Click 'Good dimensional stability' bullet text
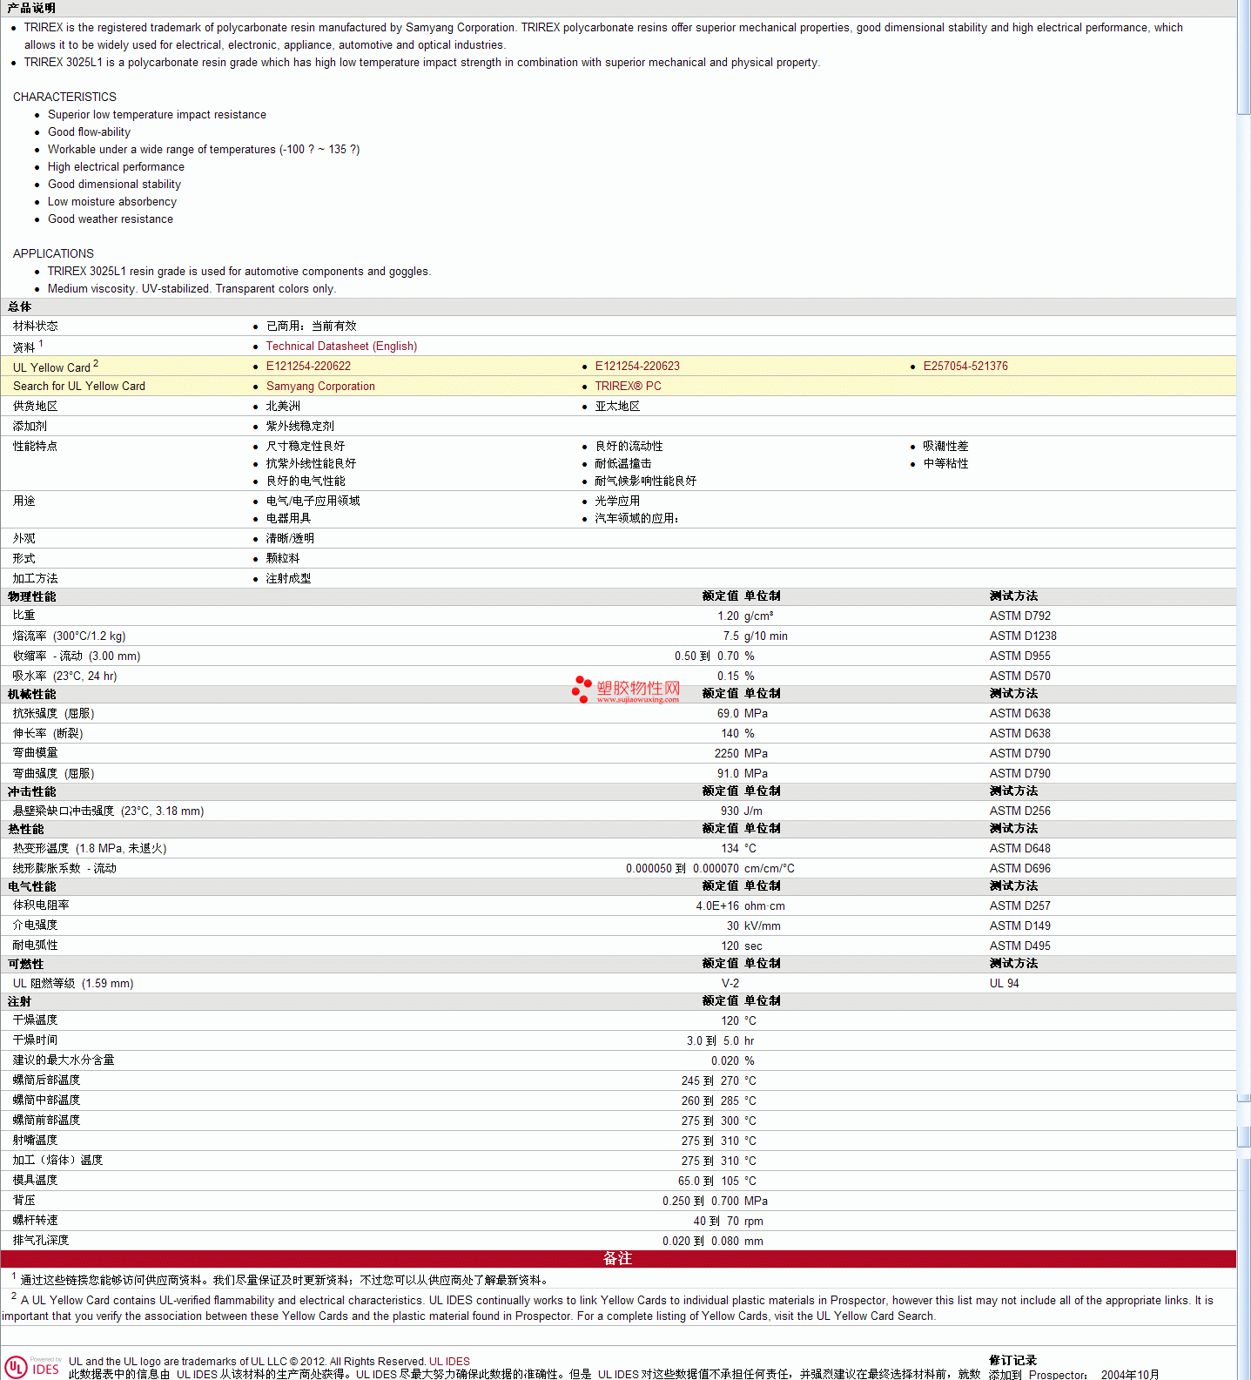Screen dimensions: 1251x1380 [x=114, y=185]
